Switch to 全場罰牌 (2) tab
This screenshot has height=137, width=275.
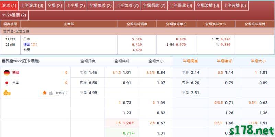coord(154,5)
